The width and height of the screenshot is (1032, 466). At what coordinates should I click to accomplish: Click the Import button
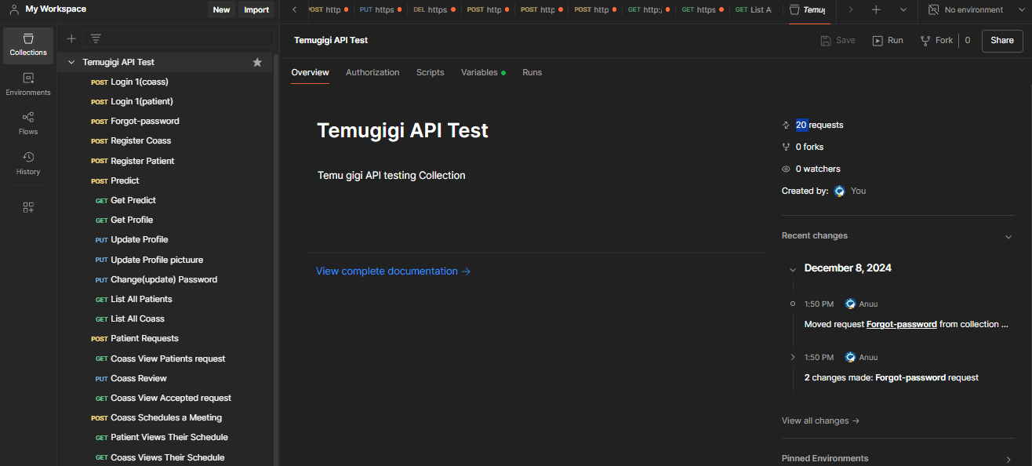coord(256,9)
